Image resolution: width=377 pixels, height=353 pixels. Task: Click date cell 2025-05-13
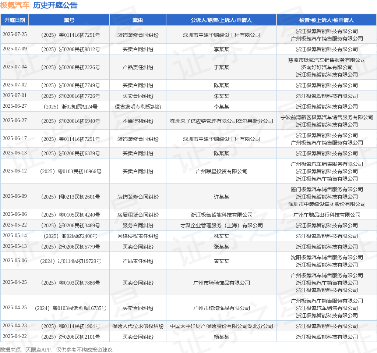tap(15, 246)
